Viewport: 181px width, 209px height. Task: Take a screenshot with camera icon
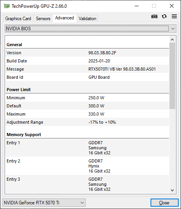click(x=154, y=16)
